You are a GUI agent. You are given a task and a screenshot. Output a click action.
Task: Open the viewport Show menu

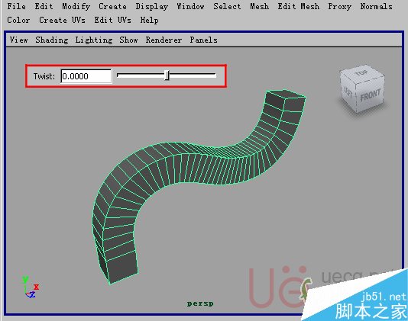coord(129,40)
